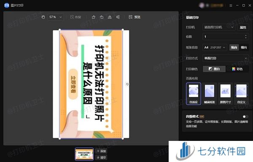Click the rotate handle beside the image
The image size is (253, 162).
[x=127, y=84]
